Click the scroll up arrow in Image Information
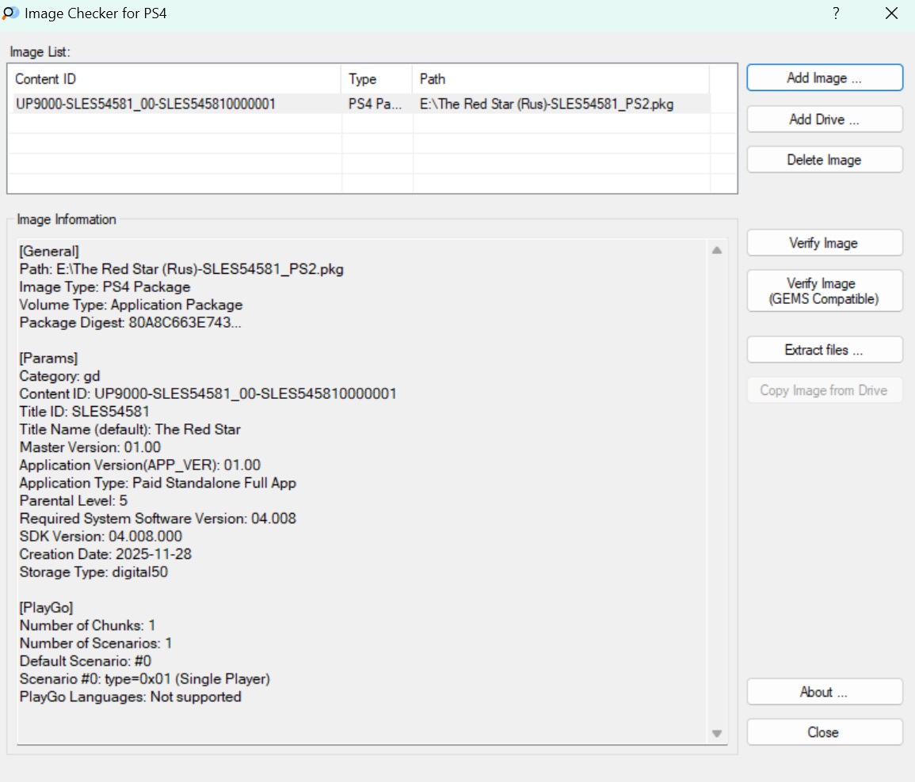The height and width of the screenshot is (782, 915). click(x=717, y=251)
